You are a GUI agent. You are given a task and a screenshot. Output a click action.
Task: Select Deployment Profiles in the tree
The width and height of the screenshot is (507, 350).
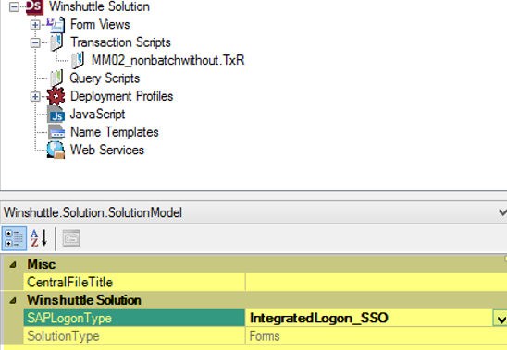point(121,96)
